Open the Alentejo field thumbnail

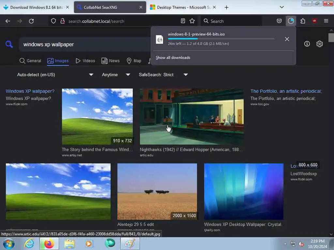click(x=157, y=191)
